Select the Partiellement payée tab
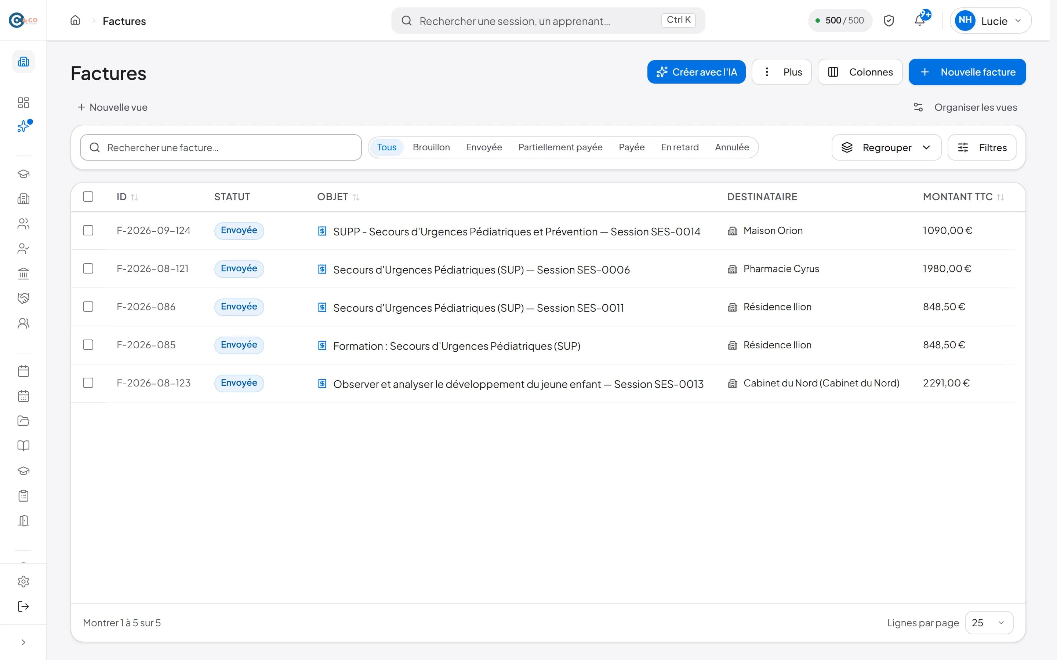Image resolution: width=1057 pixels, height=660 pixels. pos(560,147)
